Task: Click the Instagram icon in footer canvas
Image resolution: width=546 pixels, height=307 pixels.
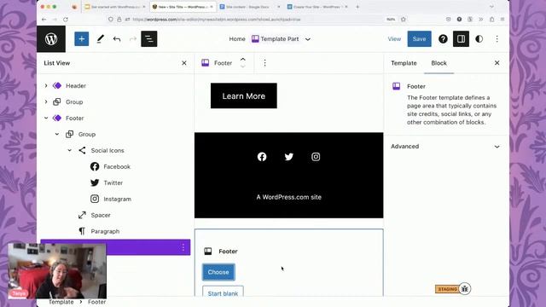Action: pos(316,157)
